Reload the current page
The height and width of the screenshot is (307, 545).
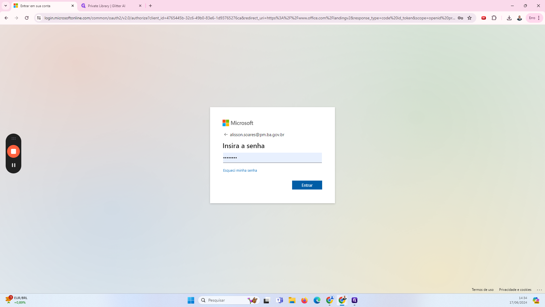pos(27,18)
